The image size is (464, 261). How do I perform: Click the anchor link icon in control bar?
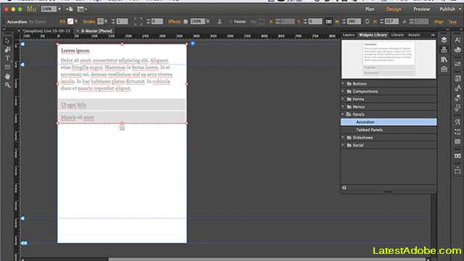click(220, 21)
